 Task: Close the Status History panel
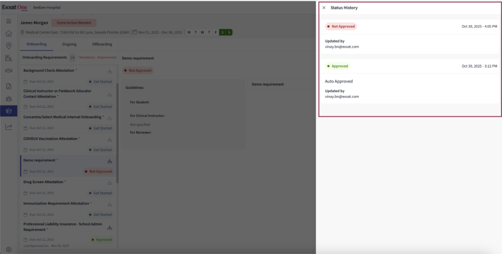point(324,8)
